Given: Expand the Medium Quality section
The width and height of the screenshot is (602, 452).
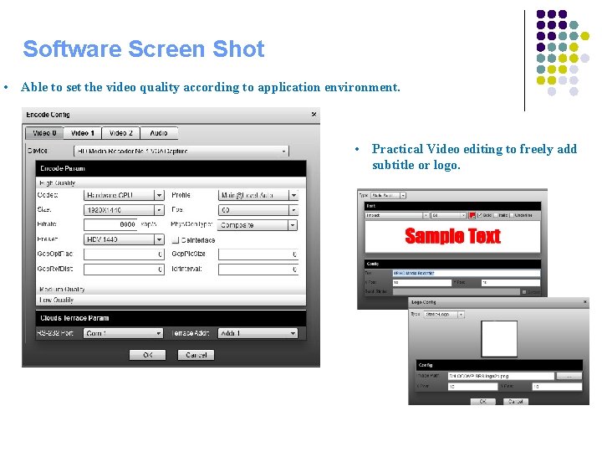Looking at the screenshot, I should pos(171,289).
